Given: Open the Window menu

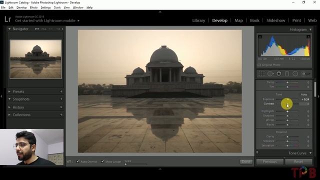Looking at the screenshot, I should [78, 7].
